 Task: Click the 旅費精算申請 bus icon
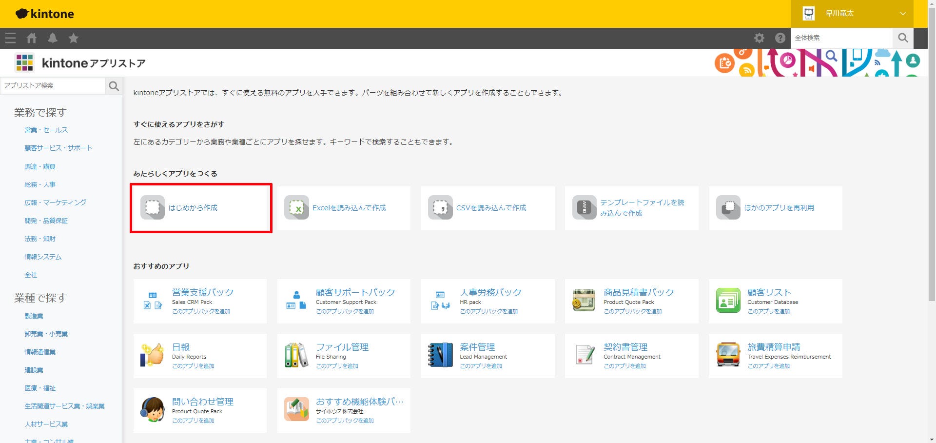(x=728, y=355)
